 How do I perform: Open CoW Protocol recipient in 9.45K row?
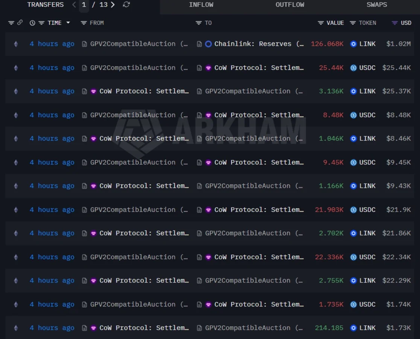click(259, 162)
